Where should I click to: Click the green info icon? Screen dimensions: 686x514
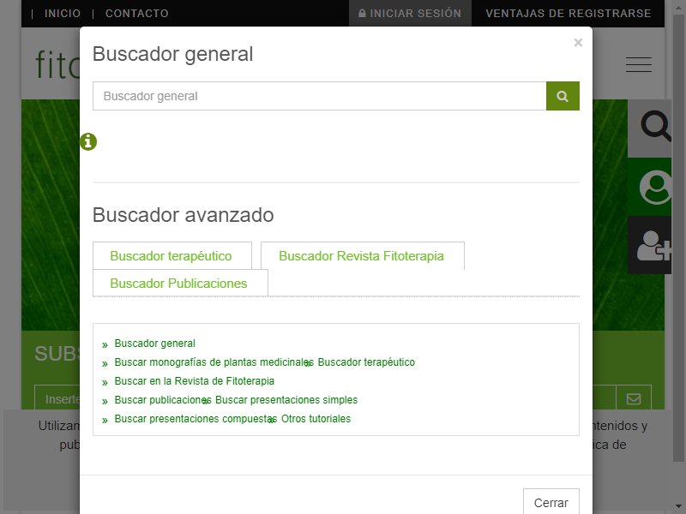tap(88, 141)
